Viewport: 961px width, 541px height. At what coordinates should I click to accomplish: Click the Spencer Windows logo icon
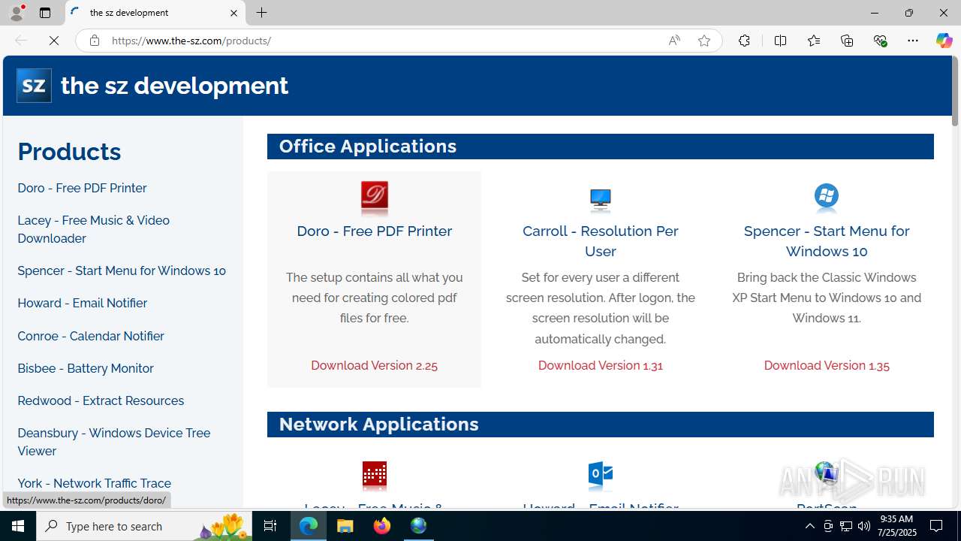pos(827,197)
